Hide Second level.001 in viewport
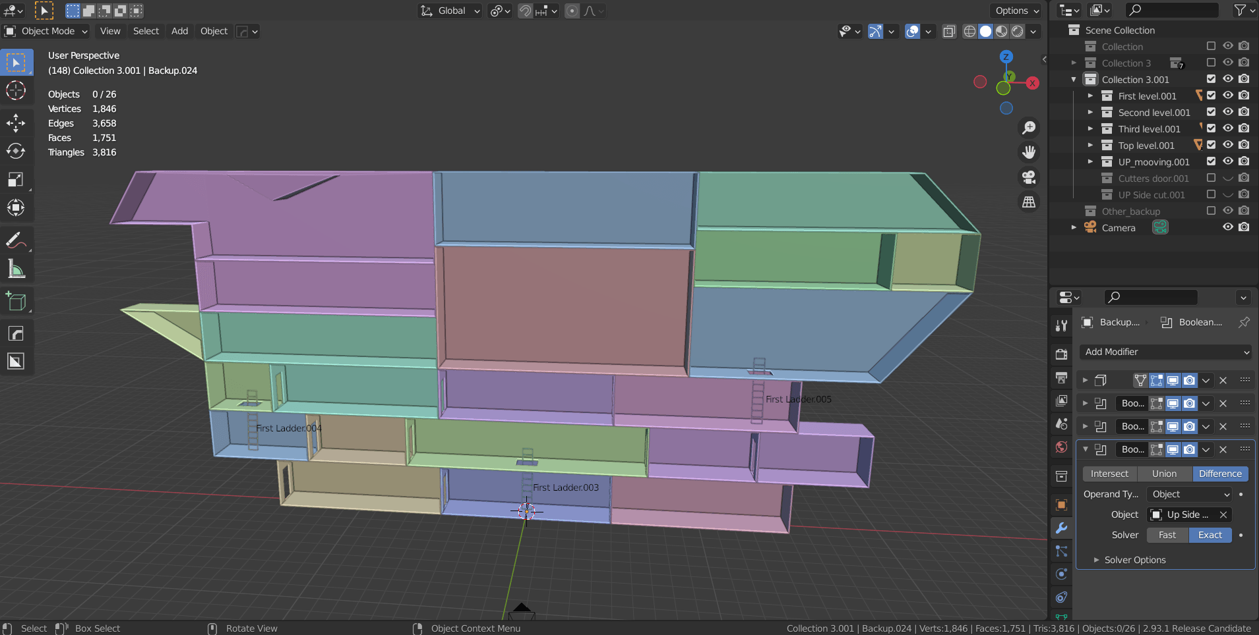The width and height of the screenshot is (1259, 635). 1227,112
